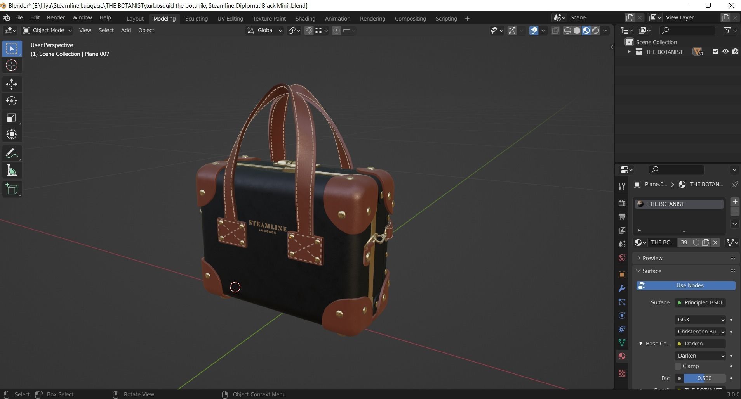The height and width of the screenshot is (399, 741).
Task: Open the Render menu
Action: pos(56,17)
